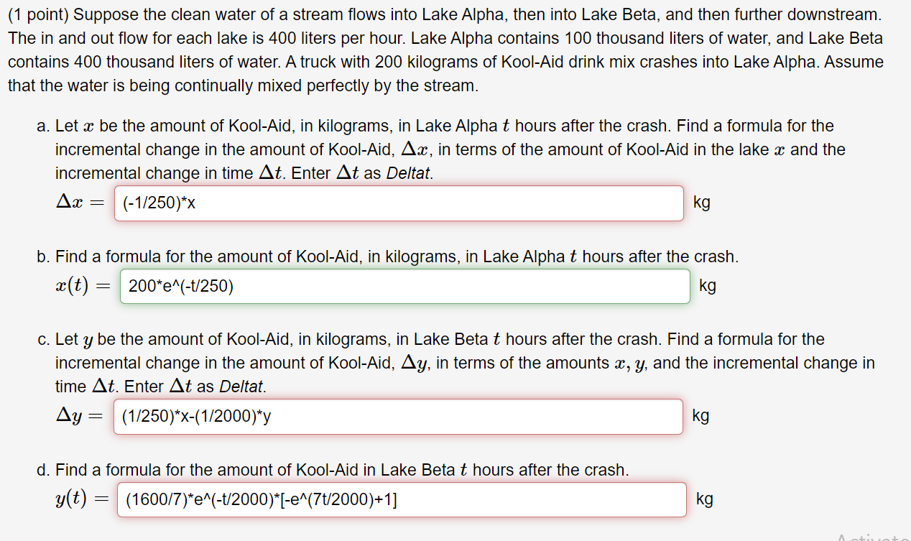Click the correct green-bordered answer field
Viewport: 911px width, 541px height.
tap(402, 286)
